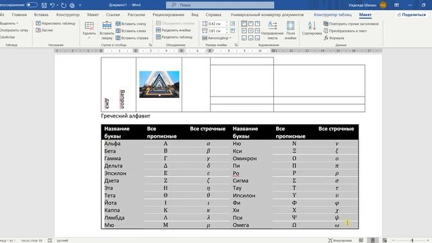
Task: Open the Выделить dropdown
Action: click(9, 24)
